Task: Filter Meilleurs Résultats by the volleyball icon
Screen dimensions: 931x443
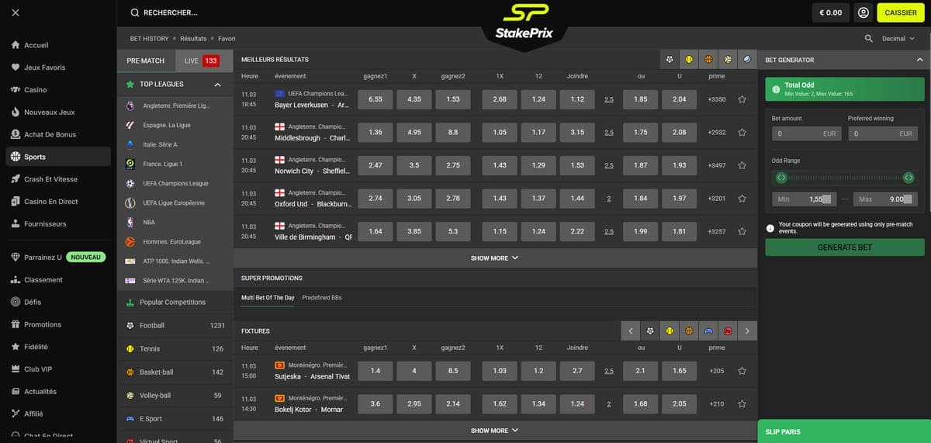Action: 728,59
